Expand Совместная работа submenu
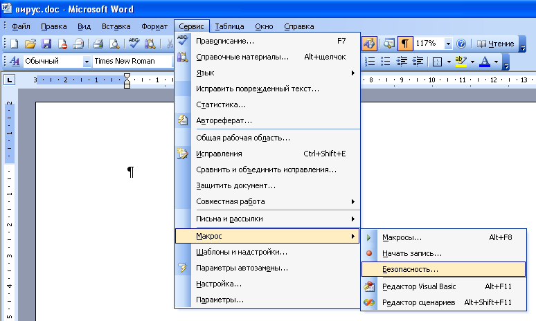This screenshot has width=536, height=321. point(267,201)
